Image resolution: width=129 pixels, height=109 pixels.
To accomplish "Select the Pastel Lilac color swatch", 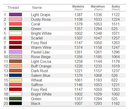I will (15, 52).
